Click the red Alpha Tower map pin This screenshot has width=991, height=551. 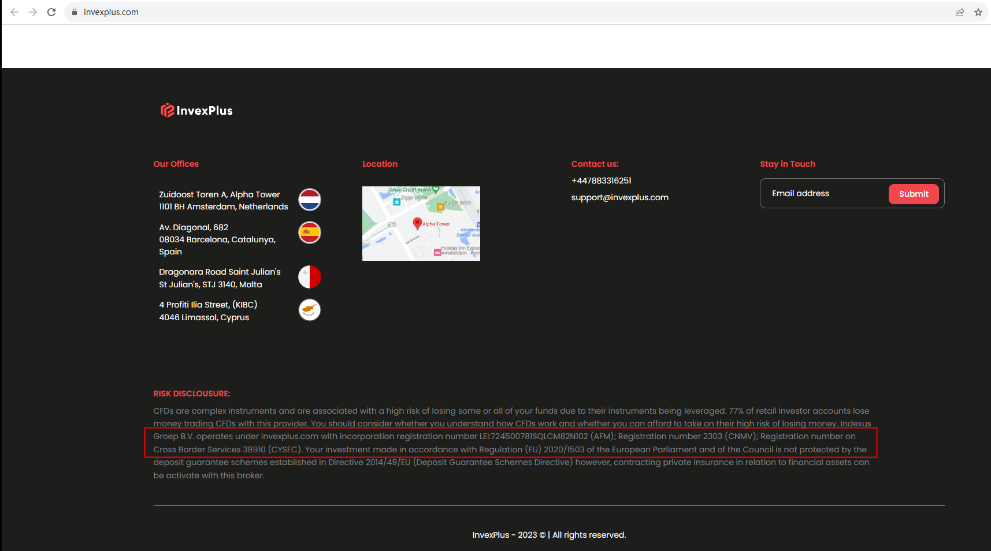point(417,223)
